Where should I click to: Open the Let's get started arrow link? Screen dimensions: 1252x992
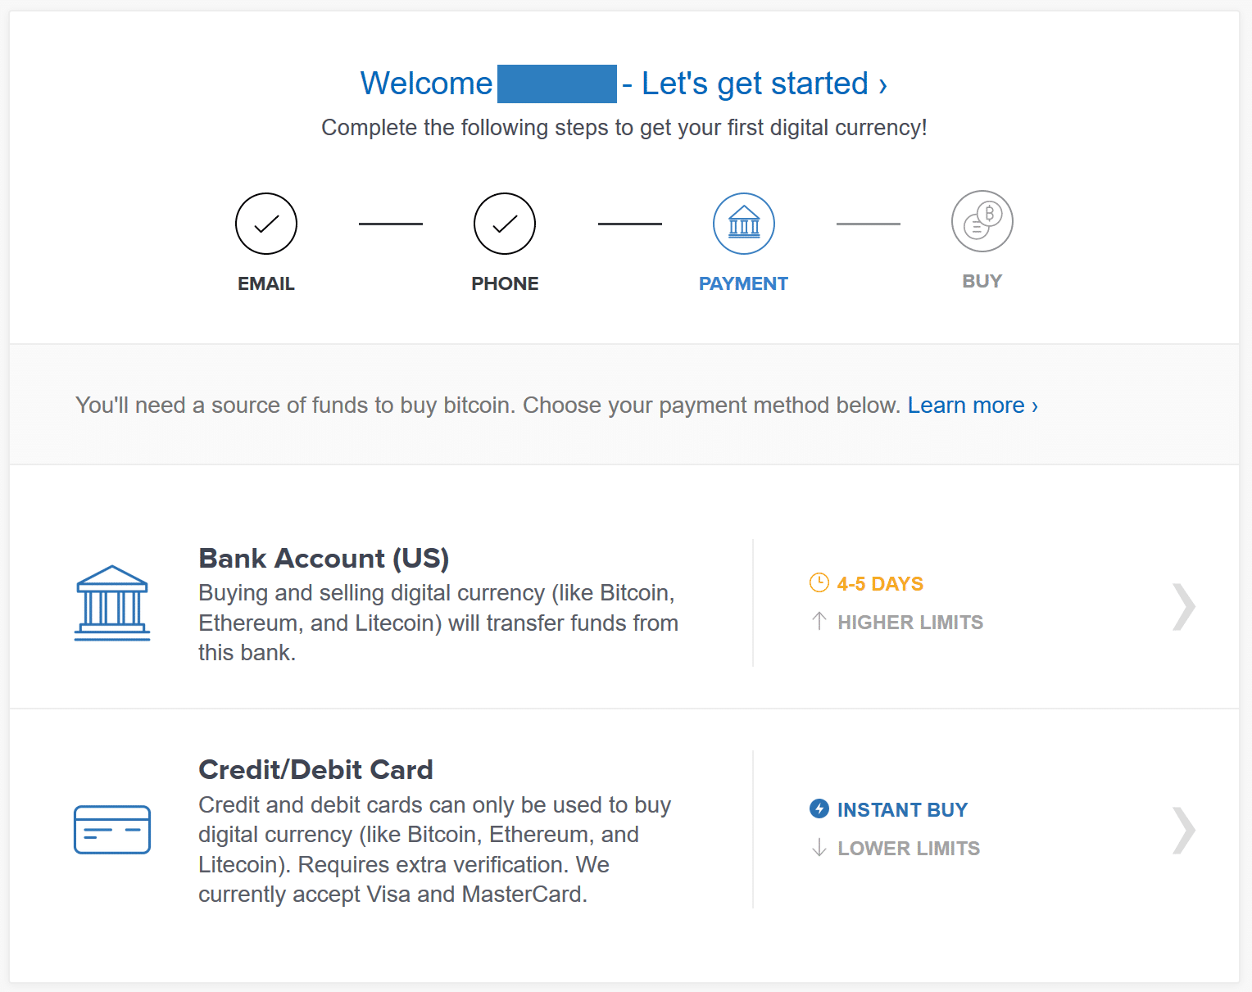pos(882,84)
